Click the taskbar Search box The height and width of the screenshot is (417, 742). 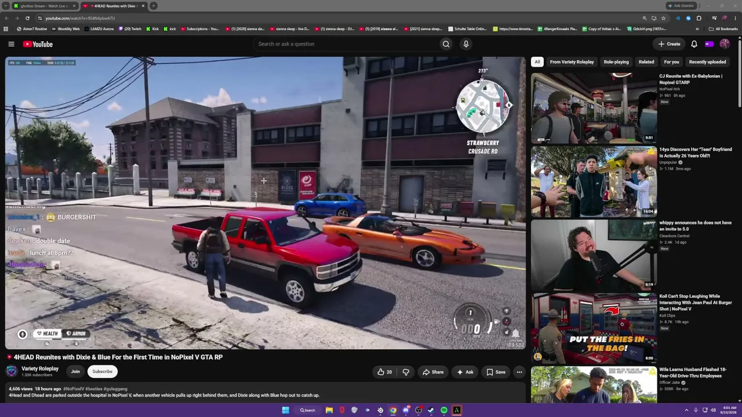[x=308, y=410]
